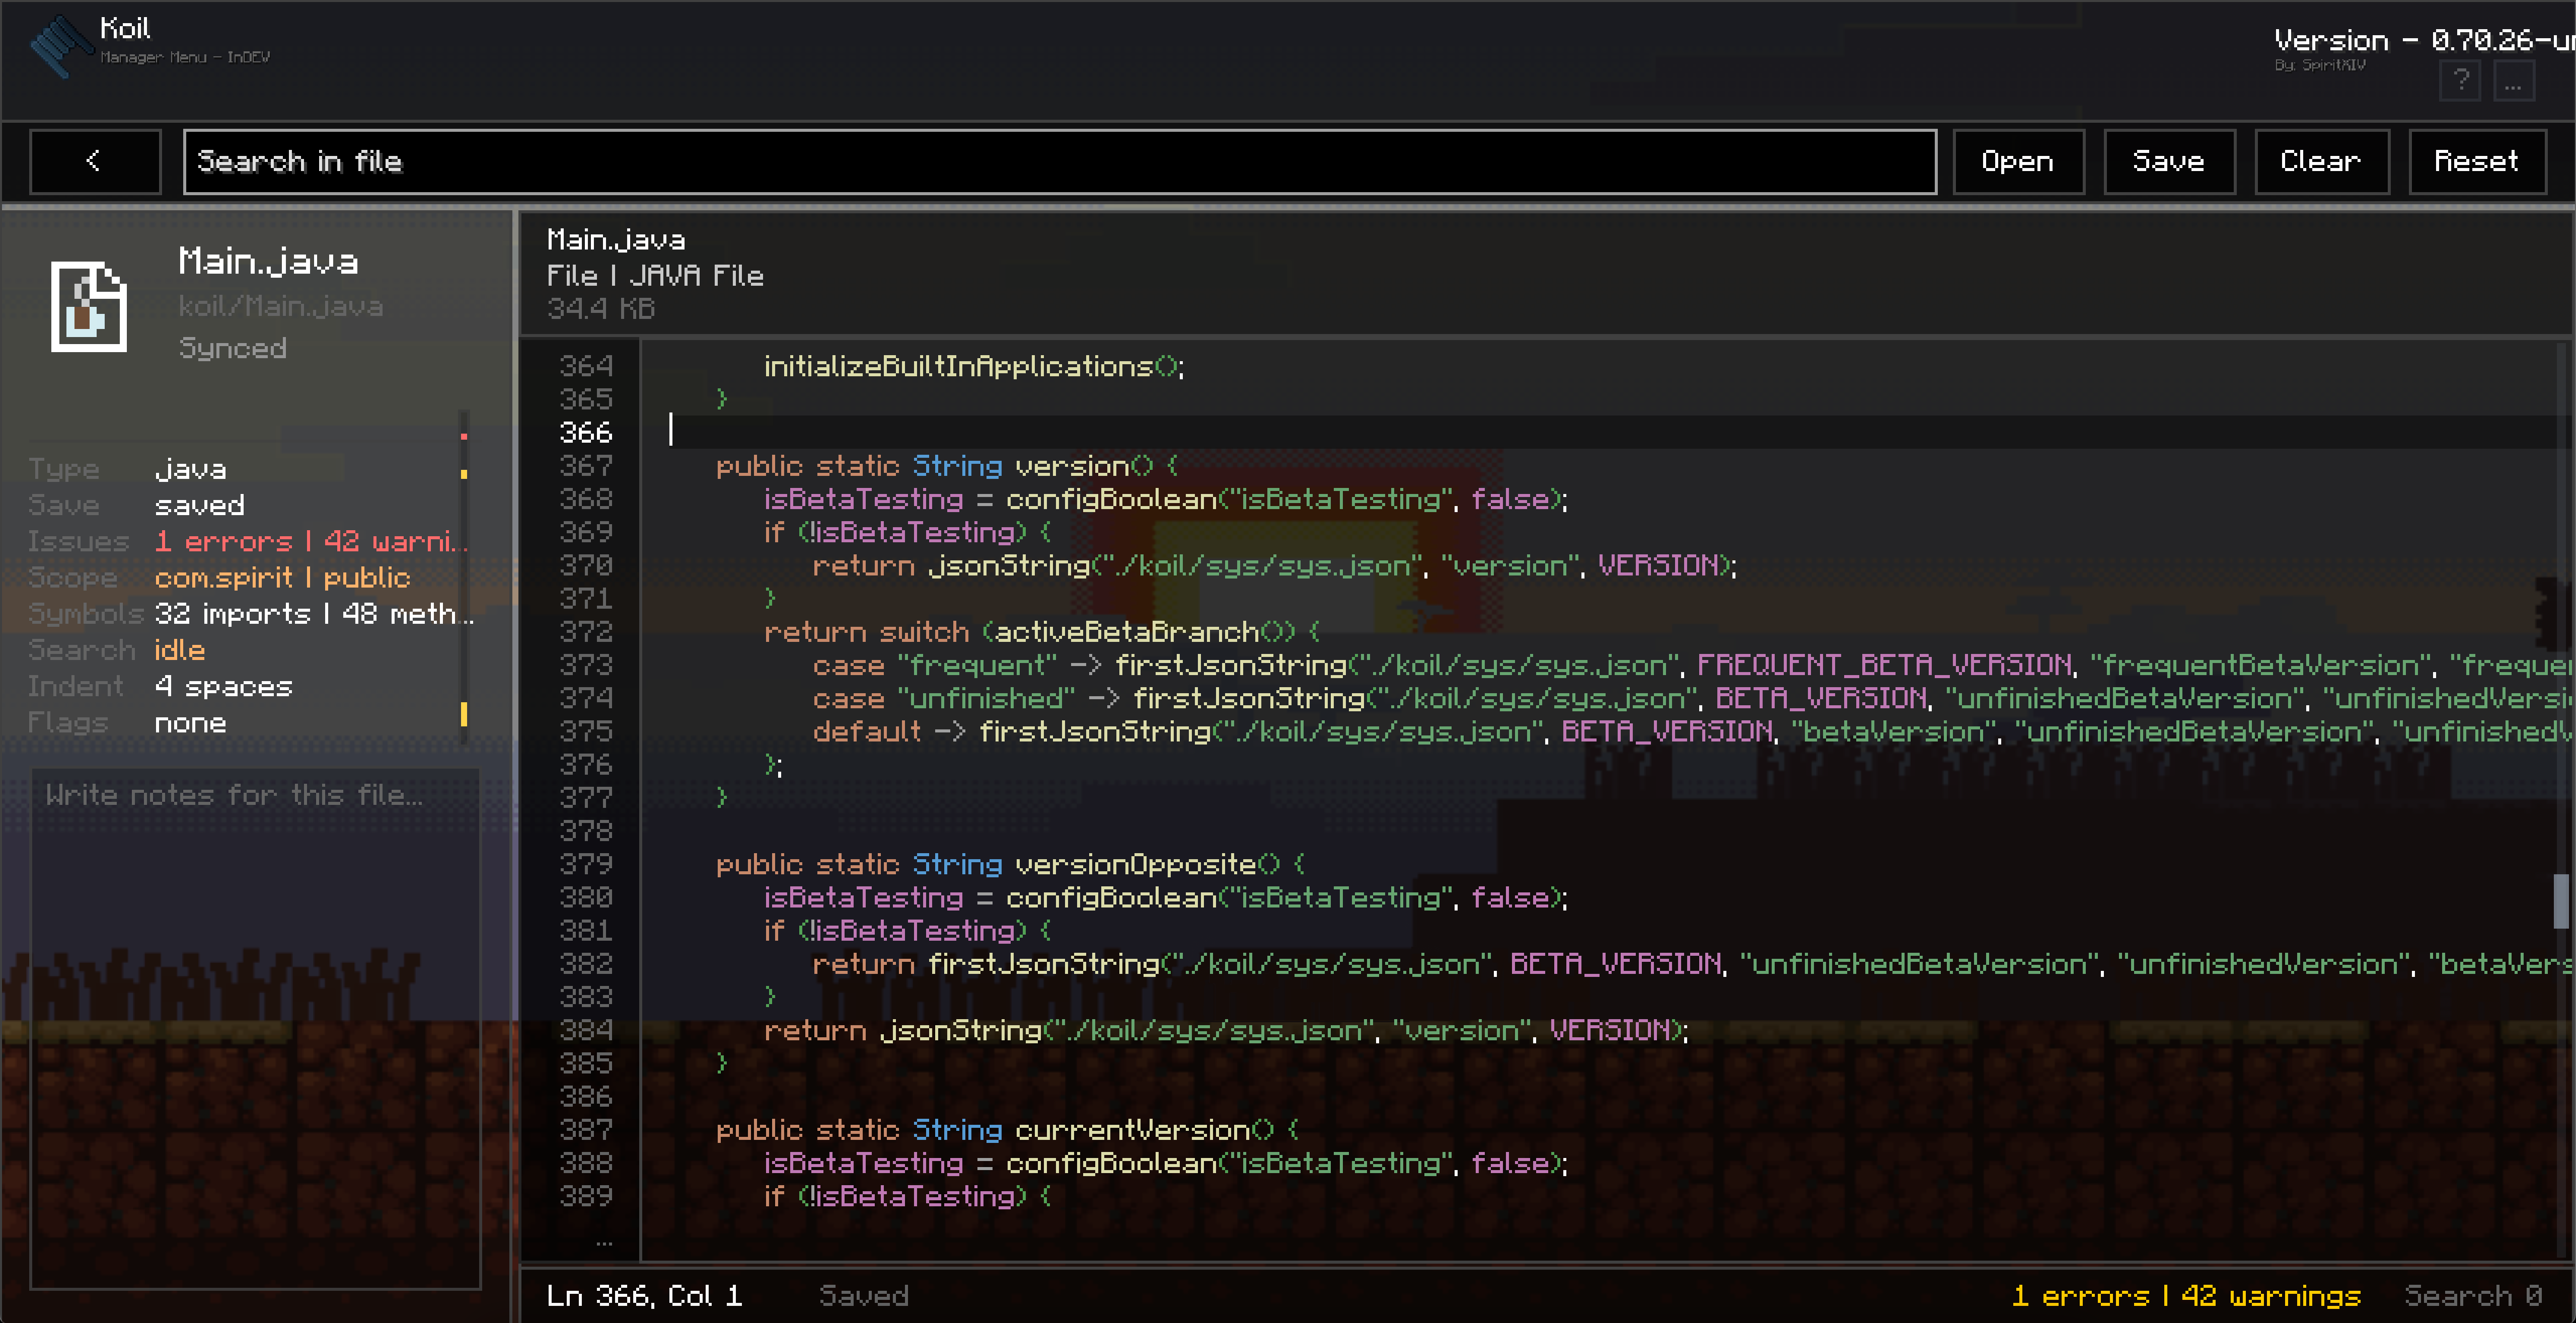
Task: Click the Clear button
Action: 2321,161
